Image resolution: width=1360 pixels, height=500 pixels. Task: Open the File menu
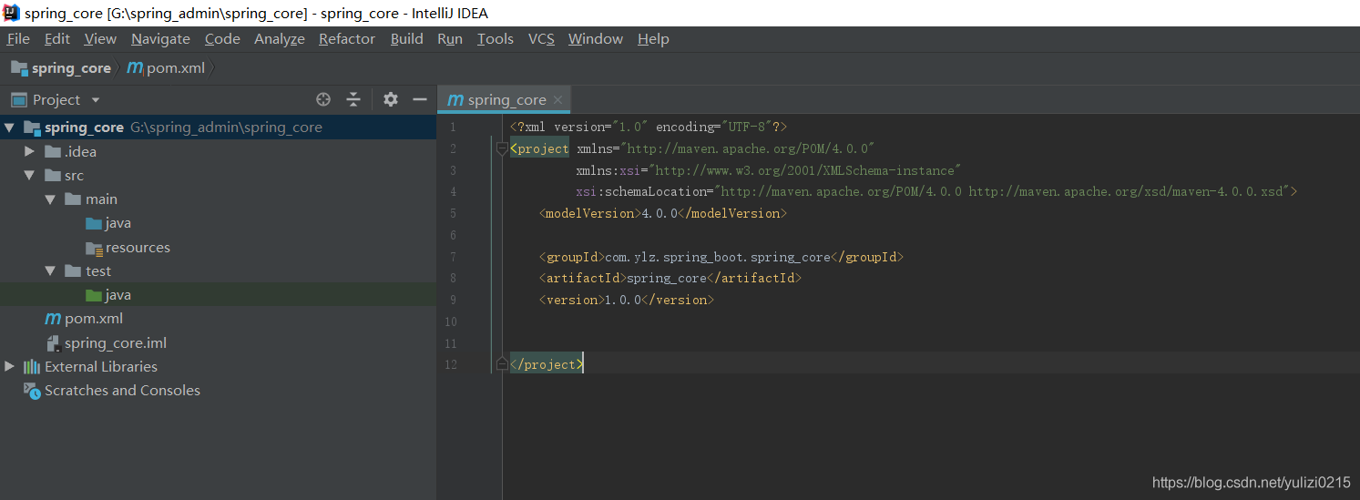point(18,38)
